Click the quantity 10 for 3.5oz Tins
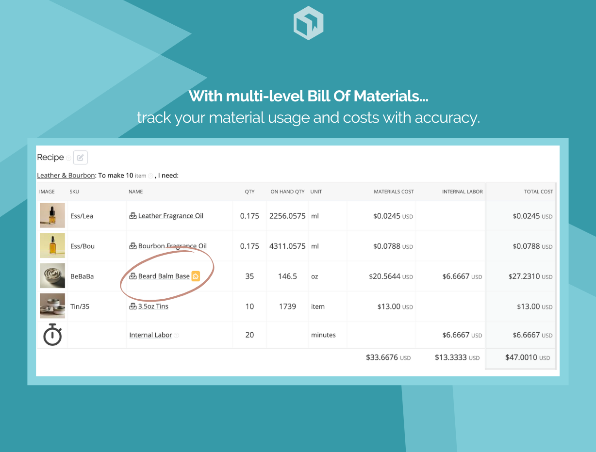Viewport: 596px width, 452px height. pos(249,306)
